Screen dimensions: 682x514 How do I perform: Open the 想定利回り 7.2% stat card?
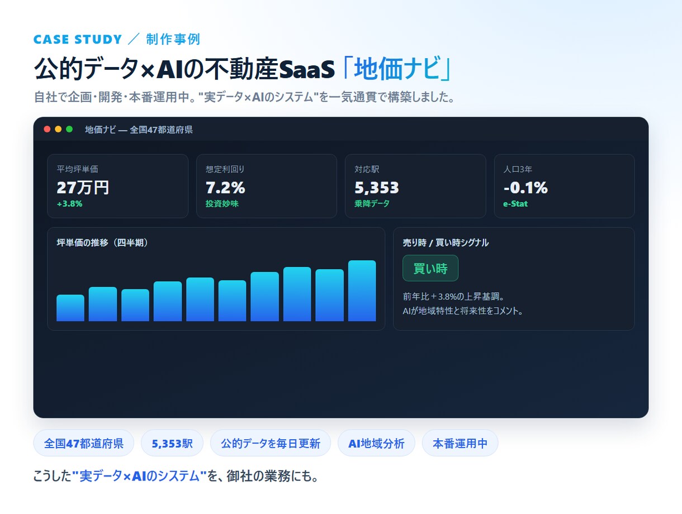coord(267,186)
